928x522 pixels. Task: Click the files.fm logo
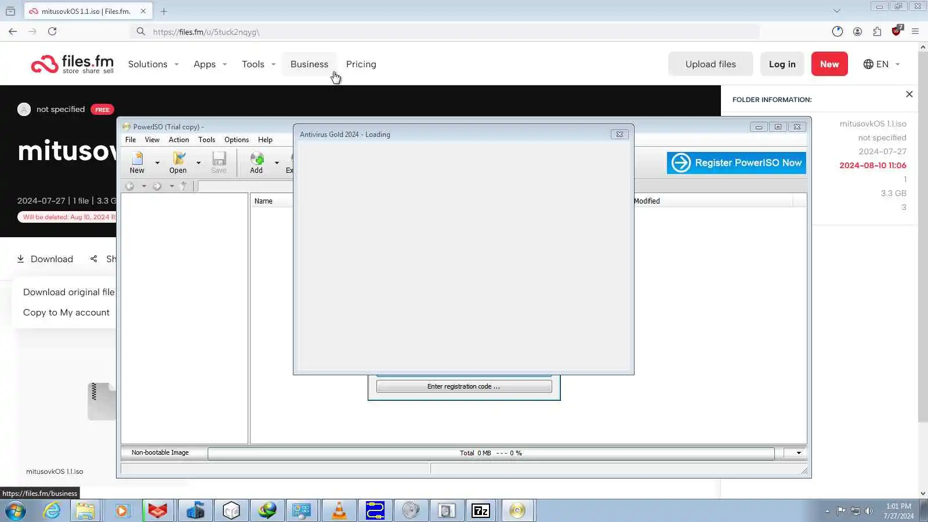pos(72,64)
